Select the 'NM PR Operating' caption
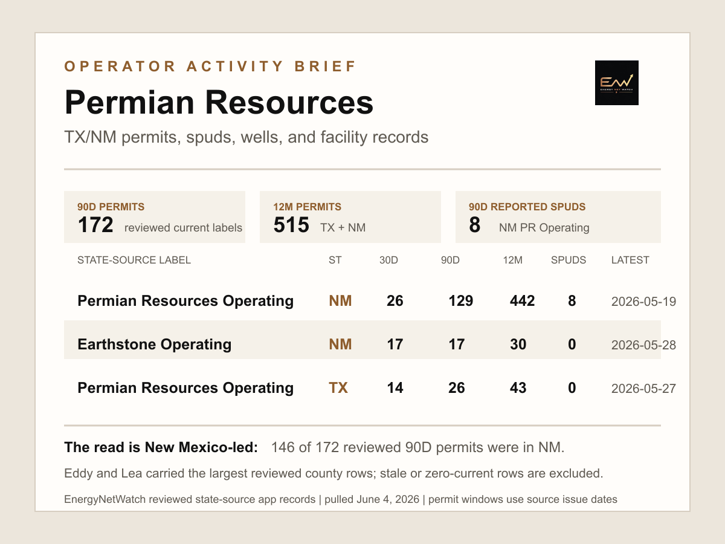The image size is (725, 544). click(544, 228)
